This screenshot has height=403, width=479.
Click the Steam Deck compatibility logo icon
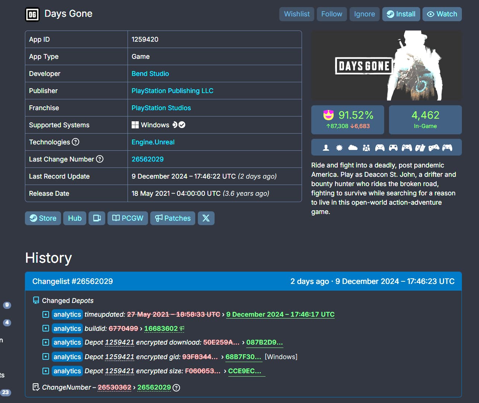coord(174,125)
